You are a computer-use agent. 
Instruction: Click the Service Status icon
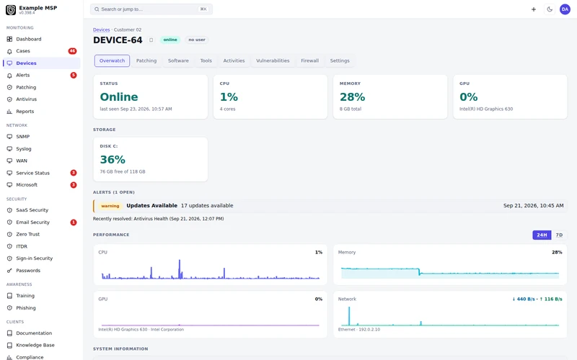tap(9, 173)
